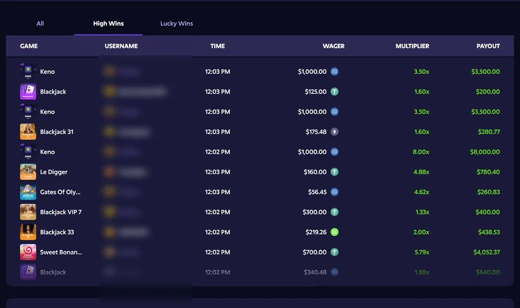This screenshot has width=520, height=308.
Task: Click the GAME column header
Action: (29, 46)
